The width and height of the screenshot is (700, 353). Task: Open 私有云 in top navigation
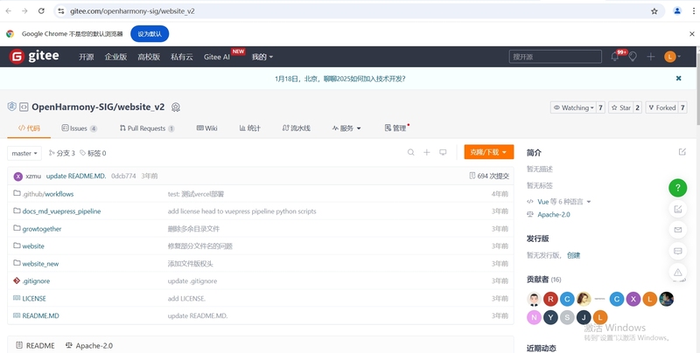(182, 57)
